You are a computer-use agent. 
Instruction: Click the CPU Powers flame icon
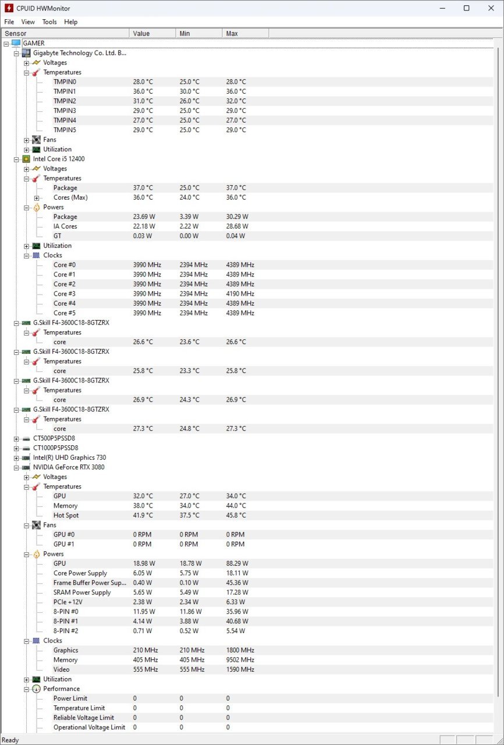coord(36,207)
